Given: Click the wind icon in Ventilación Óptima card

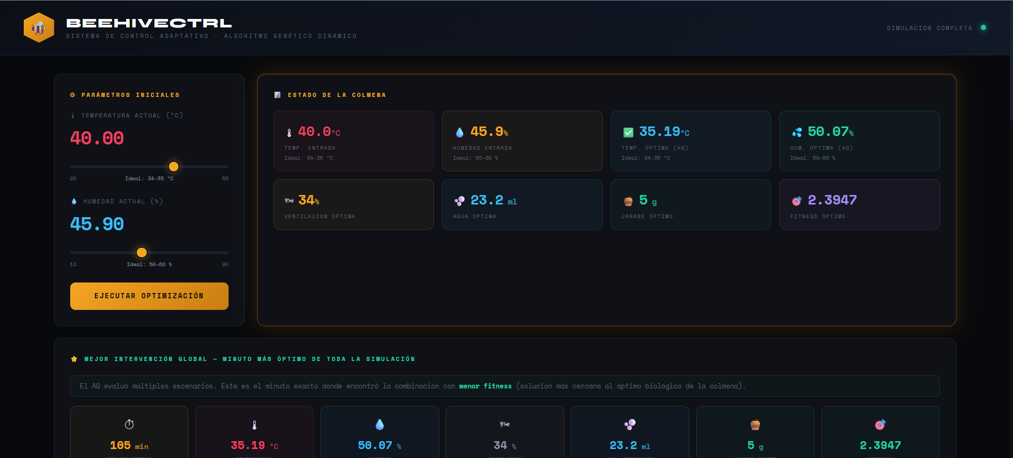Looking at the screenshot, I should coord(289,201).
